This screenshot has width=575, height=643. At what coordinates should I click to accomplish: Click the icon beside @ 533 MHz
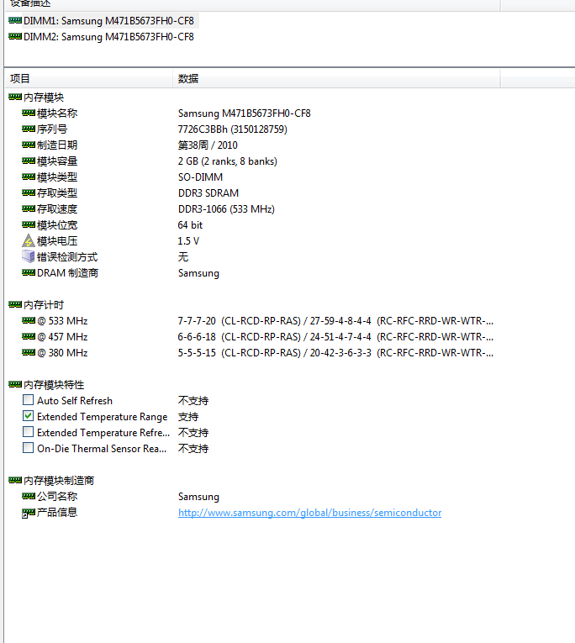point(29,320)
